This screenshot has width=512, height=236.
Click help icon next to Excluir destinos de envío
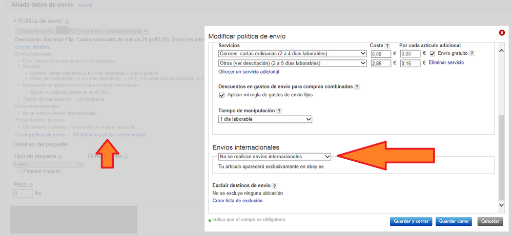point(275,186)
